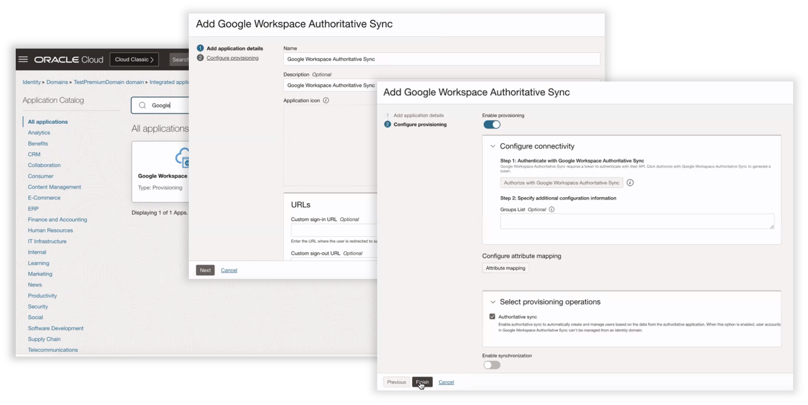
Task: Click the info icon beside the Authorize button
Action: click(630, 183)
